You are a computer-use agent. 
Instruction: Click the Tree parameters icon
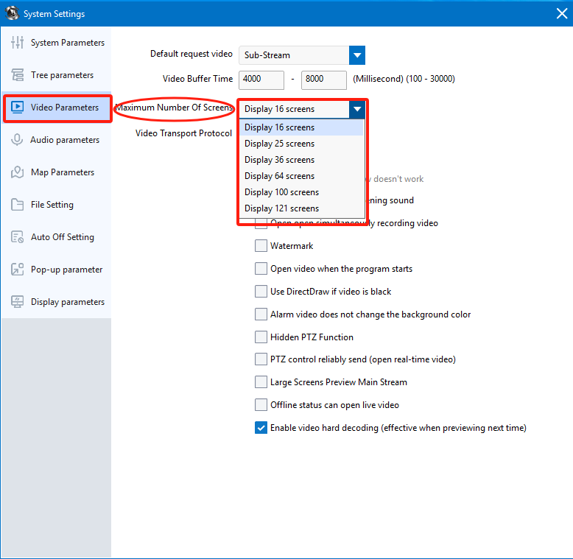coord(17,75)
